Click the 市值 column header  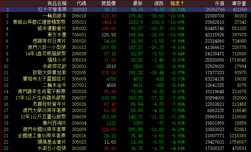(220, 3)
